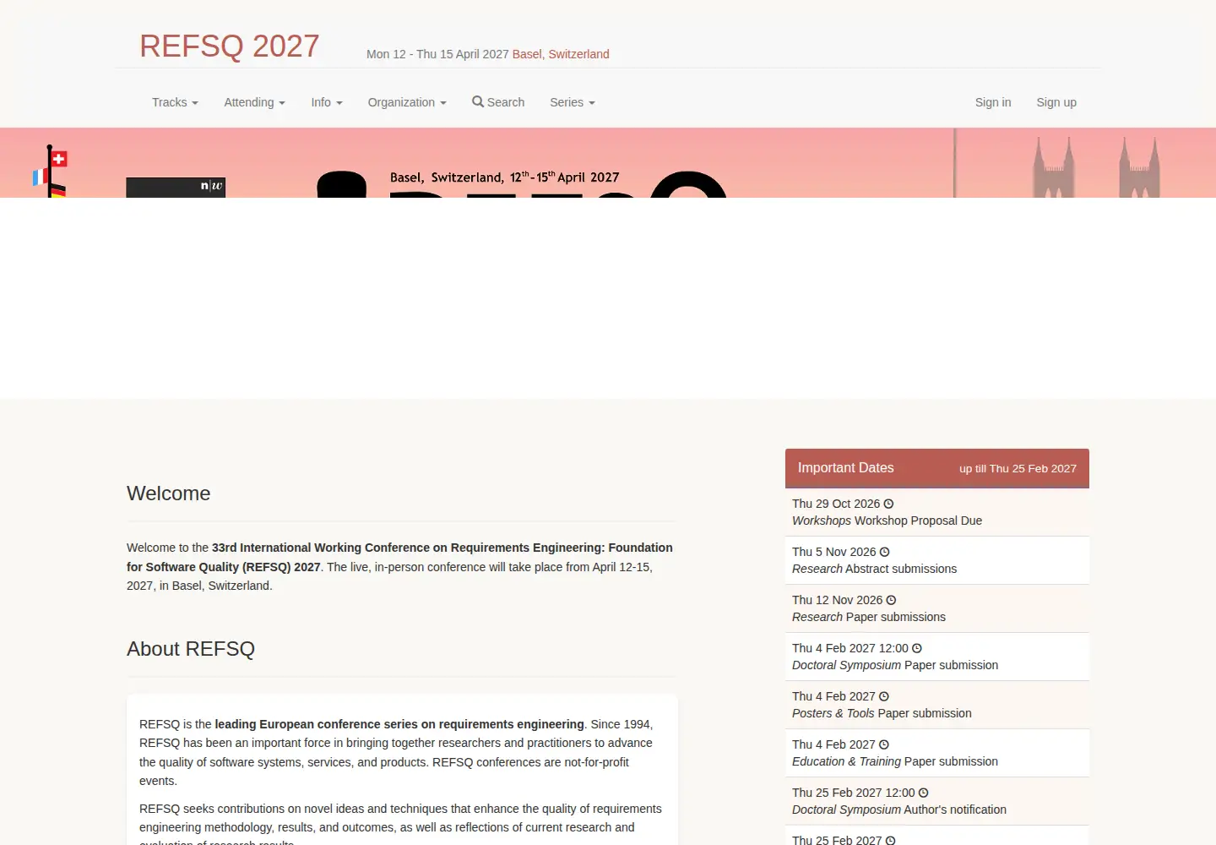Click clock icon beside Thu 5 Nov 2026
The width and height of the screenshot is (1216, 845).
[884, 552]
